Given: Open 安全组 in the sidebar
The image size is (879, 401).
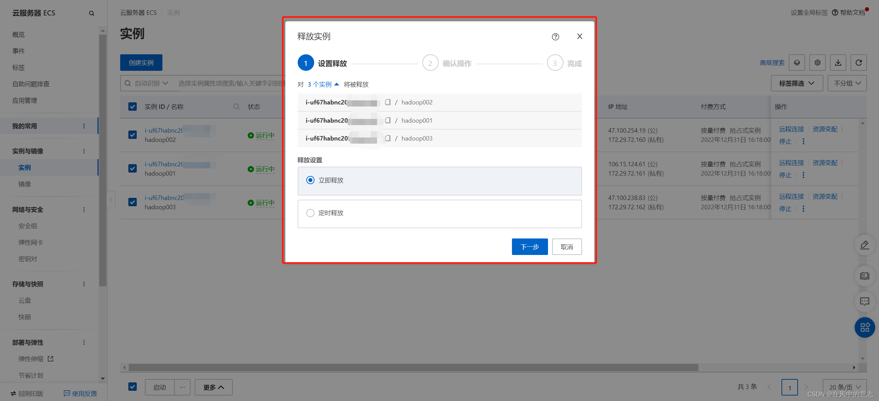Looking at the screenshot, I should (x=28, y=226).
